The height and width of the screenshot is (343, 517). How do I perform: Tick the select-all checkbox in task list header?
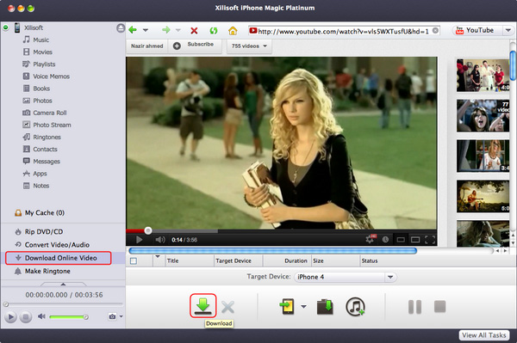134,261
